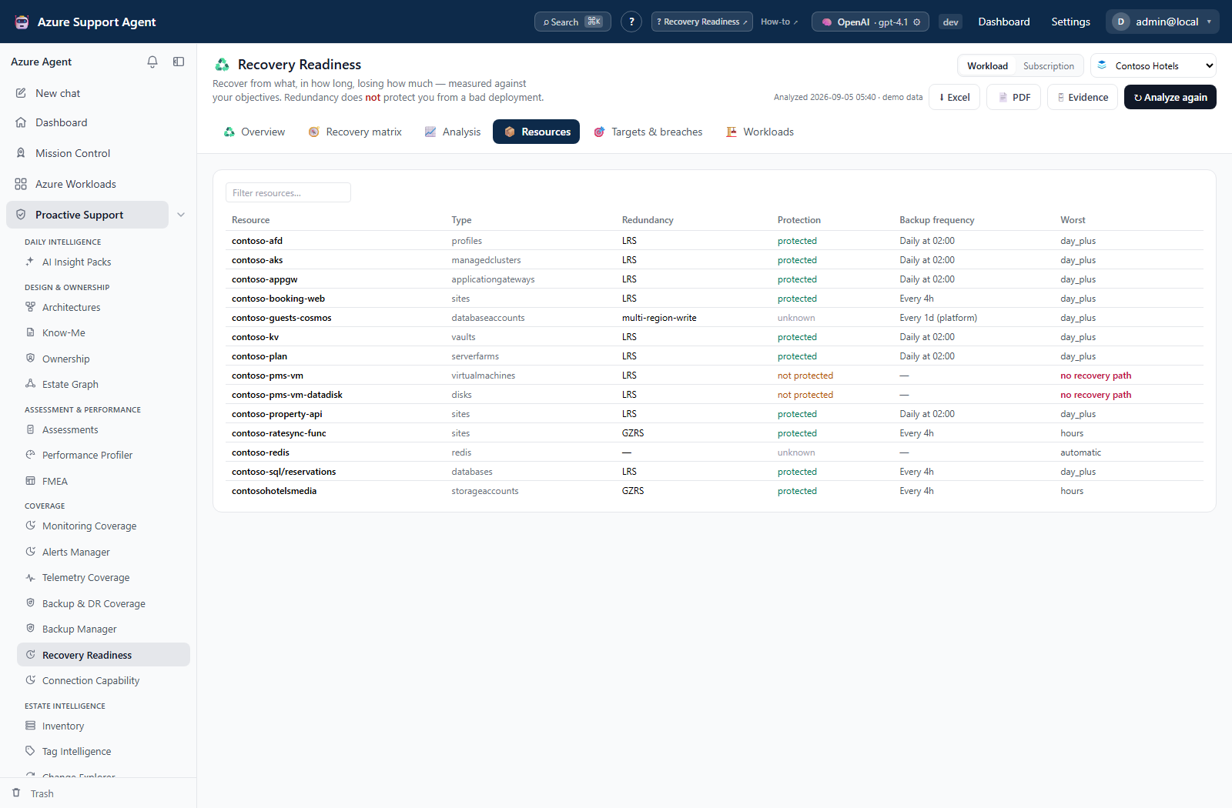
Task: Open the Analysis tab
Action: point(453,132)
